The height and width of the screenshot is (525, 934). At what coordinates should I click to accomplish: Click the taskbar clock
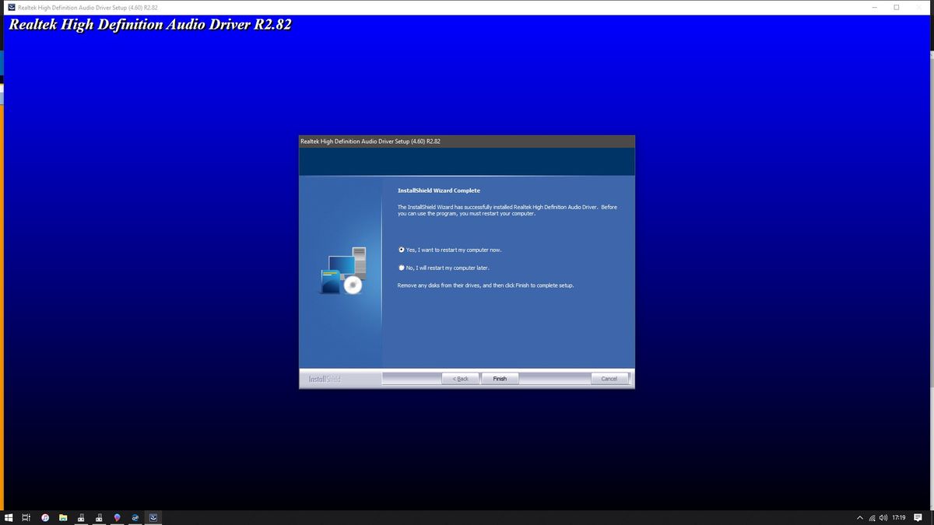click(x=898, y=517)
